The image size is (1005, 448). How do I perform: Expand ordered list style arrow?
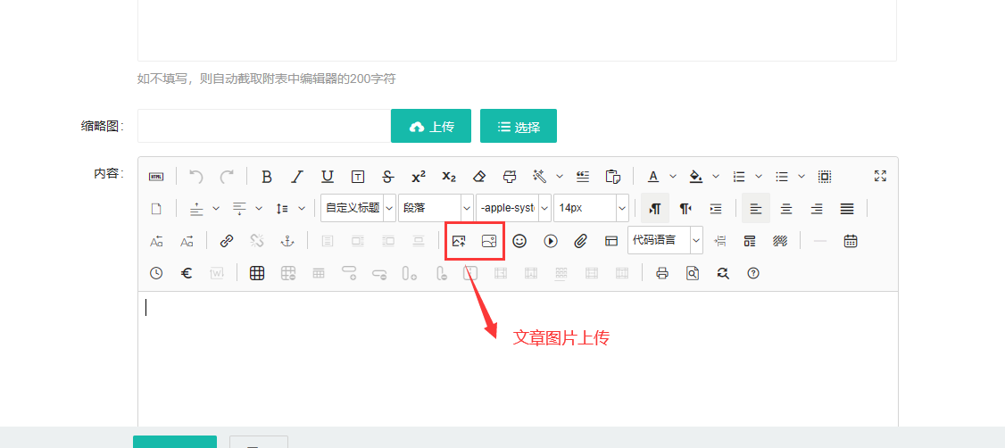[759, 176]
